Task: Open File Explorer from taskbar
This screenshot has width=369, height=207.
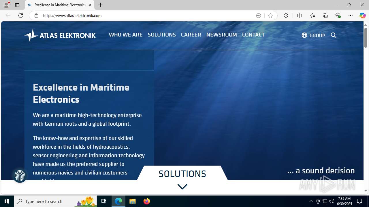Action: click(x=133, y=201)
